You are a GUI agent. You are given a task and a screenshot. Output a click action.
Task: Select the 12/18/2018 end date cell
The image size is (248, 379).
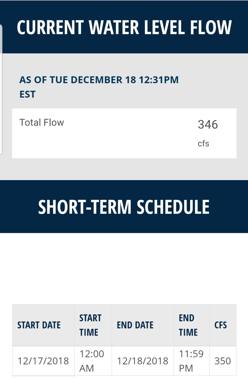143,361
